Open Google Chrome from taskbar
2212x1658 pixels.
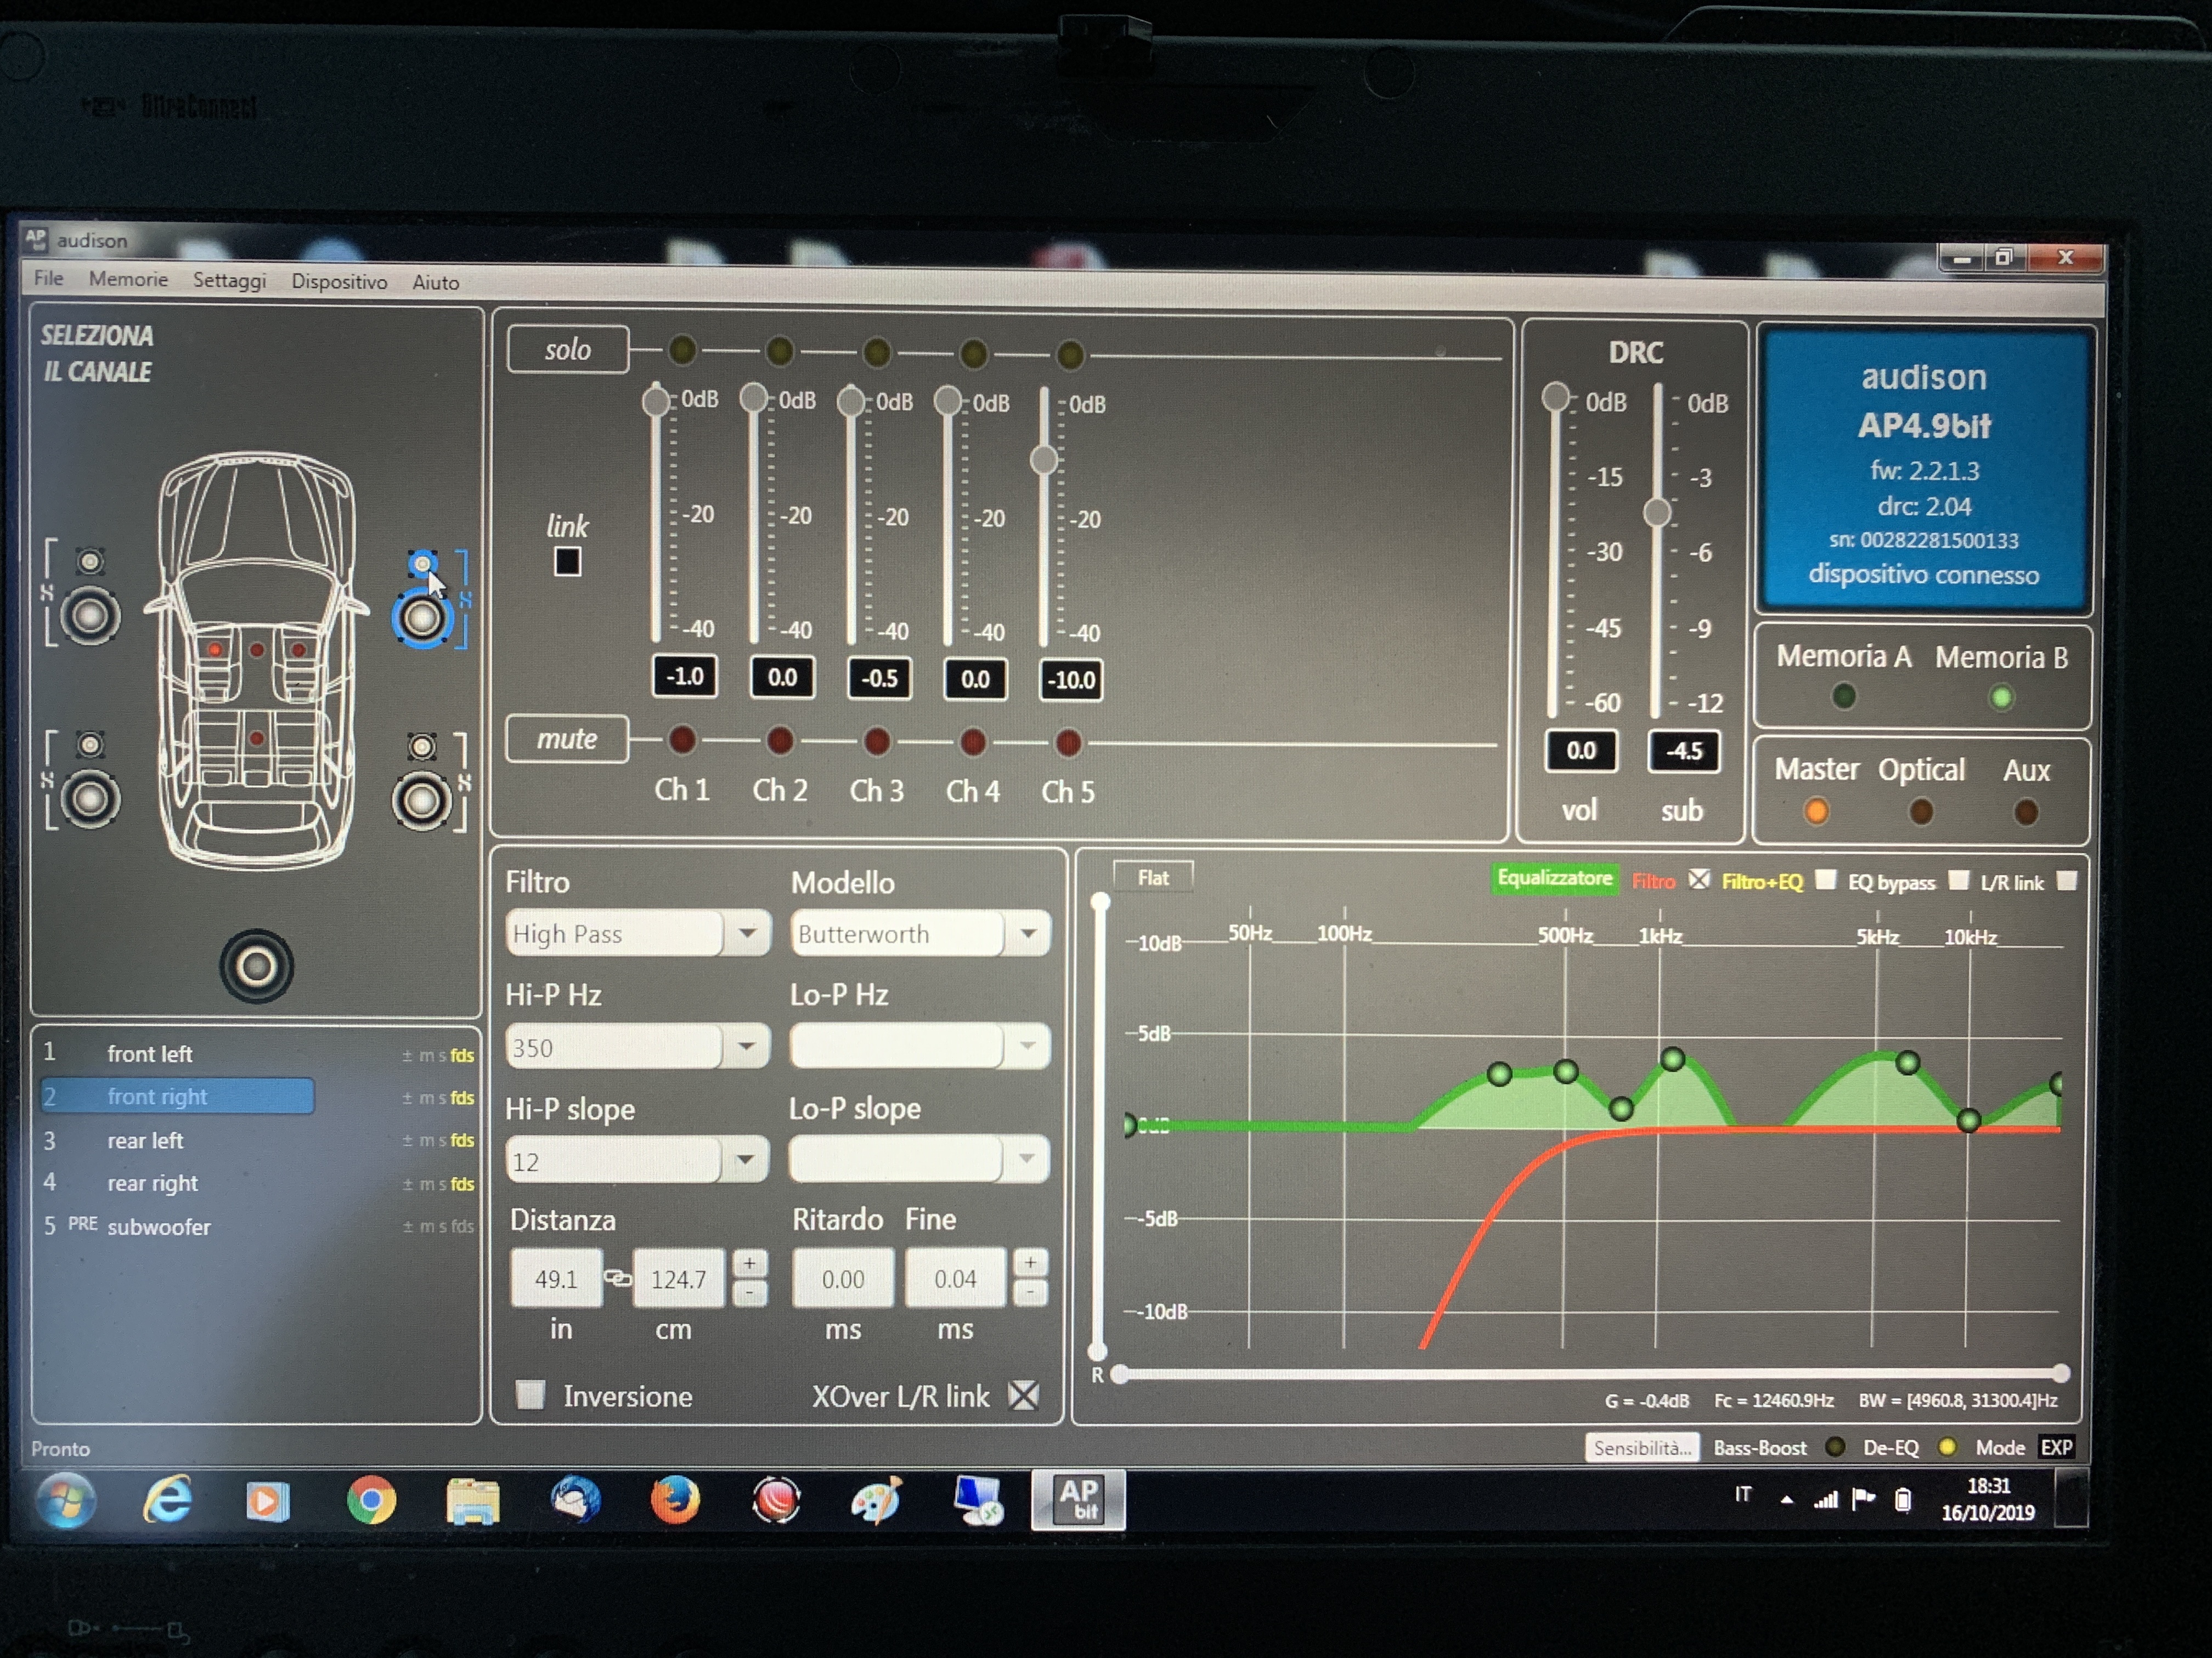tap(371, 1499)
